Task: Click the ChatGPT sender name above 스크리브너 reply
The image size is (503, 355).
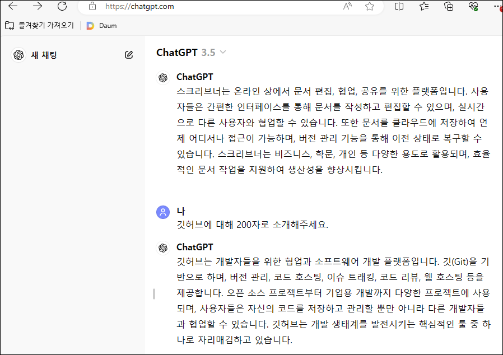Action: (x=195, y=77)
